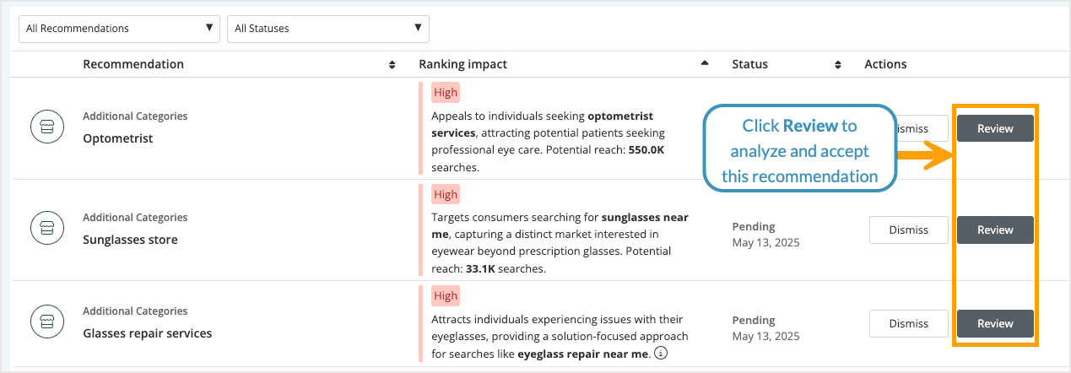1071x373 pixels.
Task: Open the All Recommendations filter dropdown
Action: (119, 29)
